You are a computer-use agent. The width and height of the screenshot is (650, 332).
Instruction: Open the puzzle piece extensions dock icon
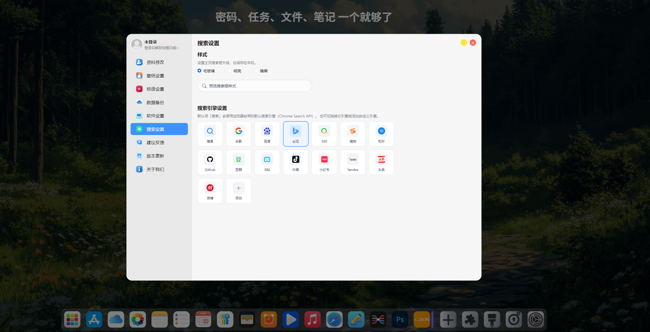(x=470, y=319)
